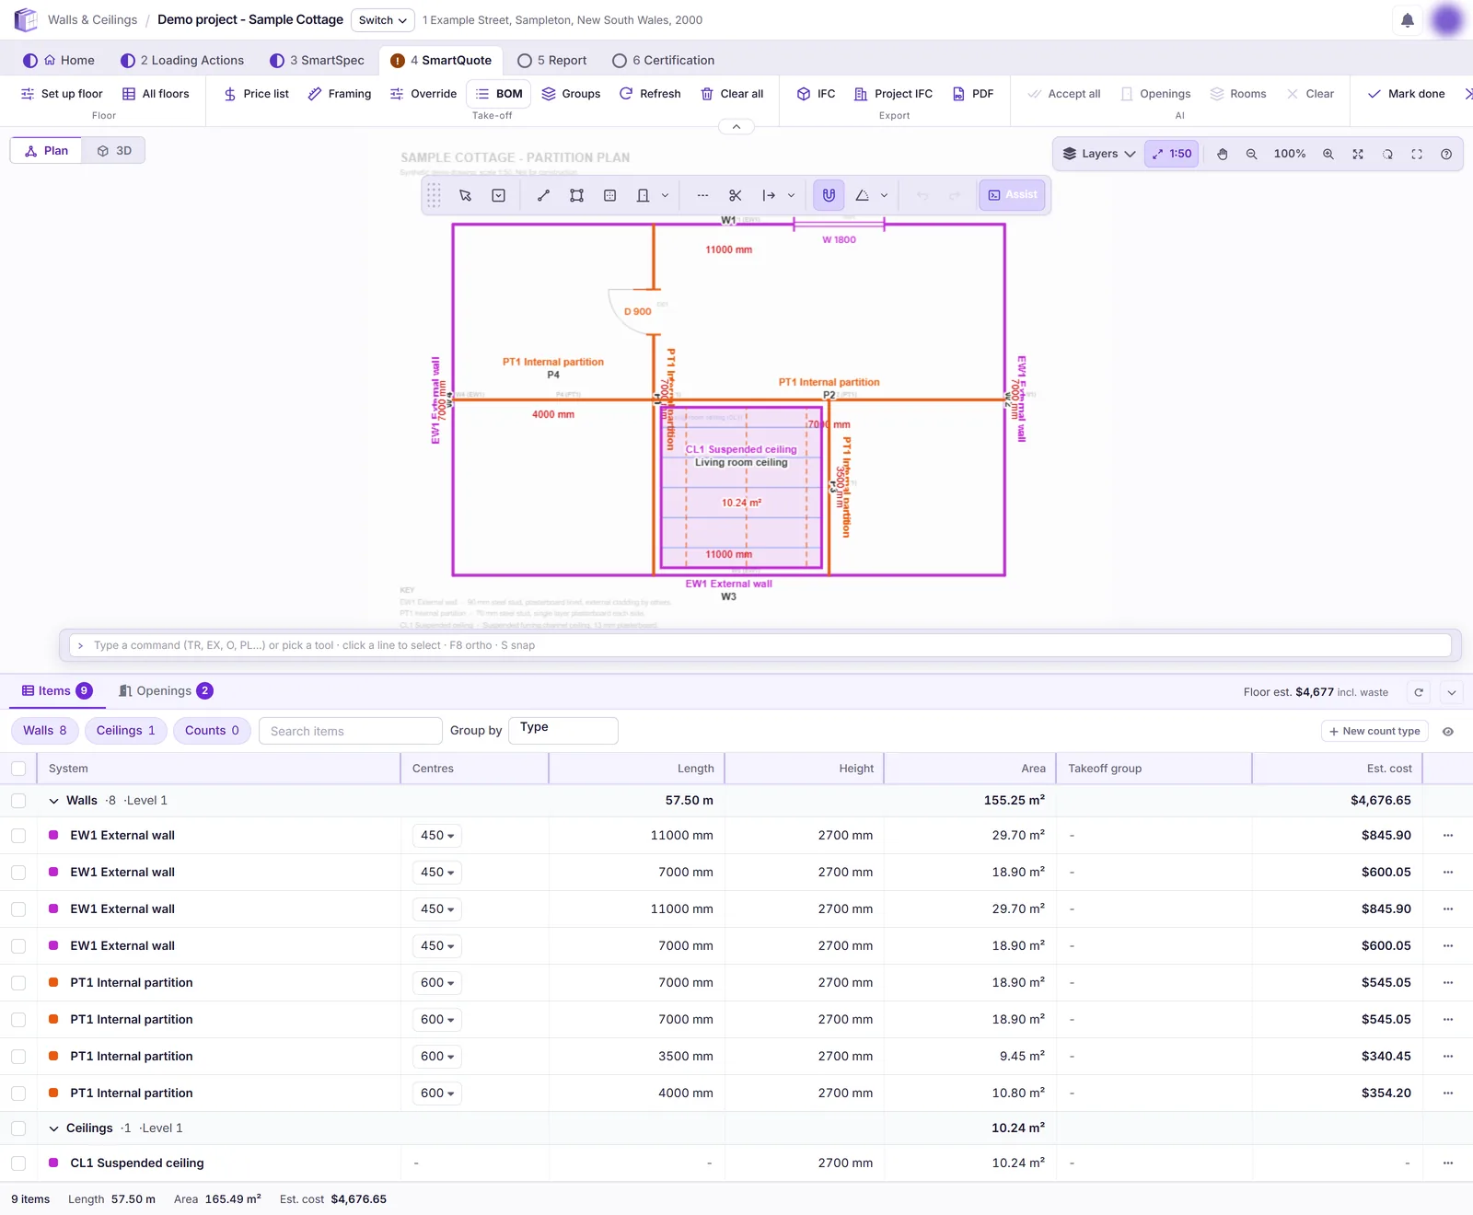Image resolution: width=1473 pixels, height=1215 pixels.
Task: Zoom out with the minus magnifier
Action: pos(1252,154)
